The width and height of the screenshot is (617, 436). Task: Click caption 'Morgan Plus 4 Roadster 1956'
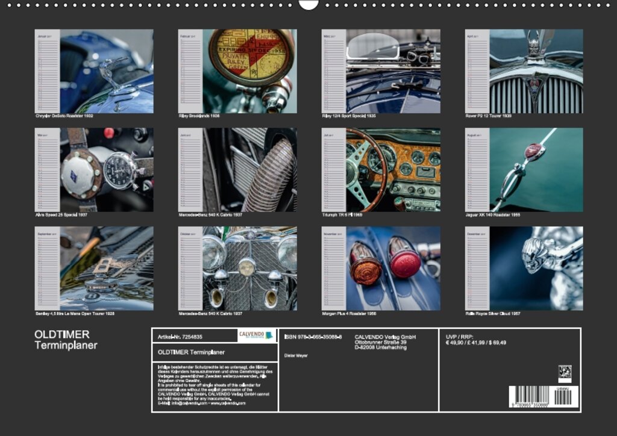(x=349, y=314)
